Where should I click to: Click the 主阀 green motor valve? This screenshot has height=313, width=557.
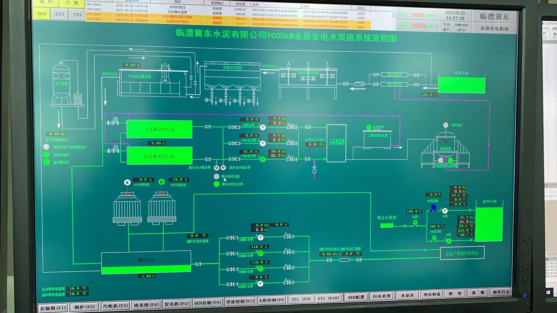(x=415, y=223)
